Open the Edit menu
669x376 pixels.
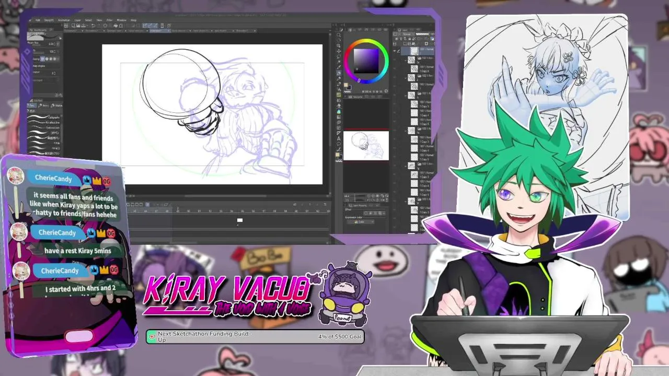pyautogui.click(x=38, y=20)
